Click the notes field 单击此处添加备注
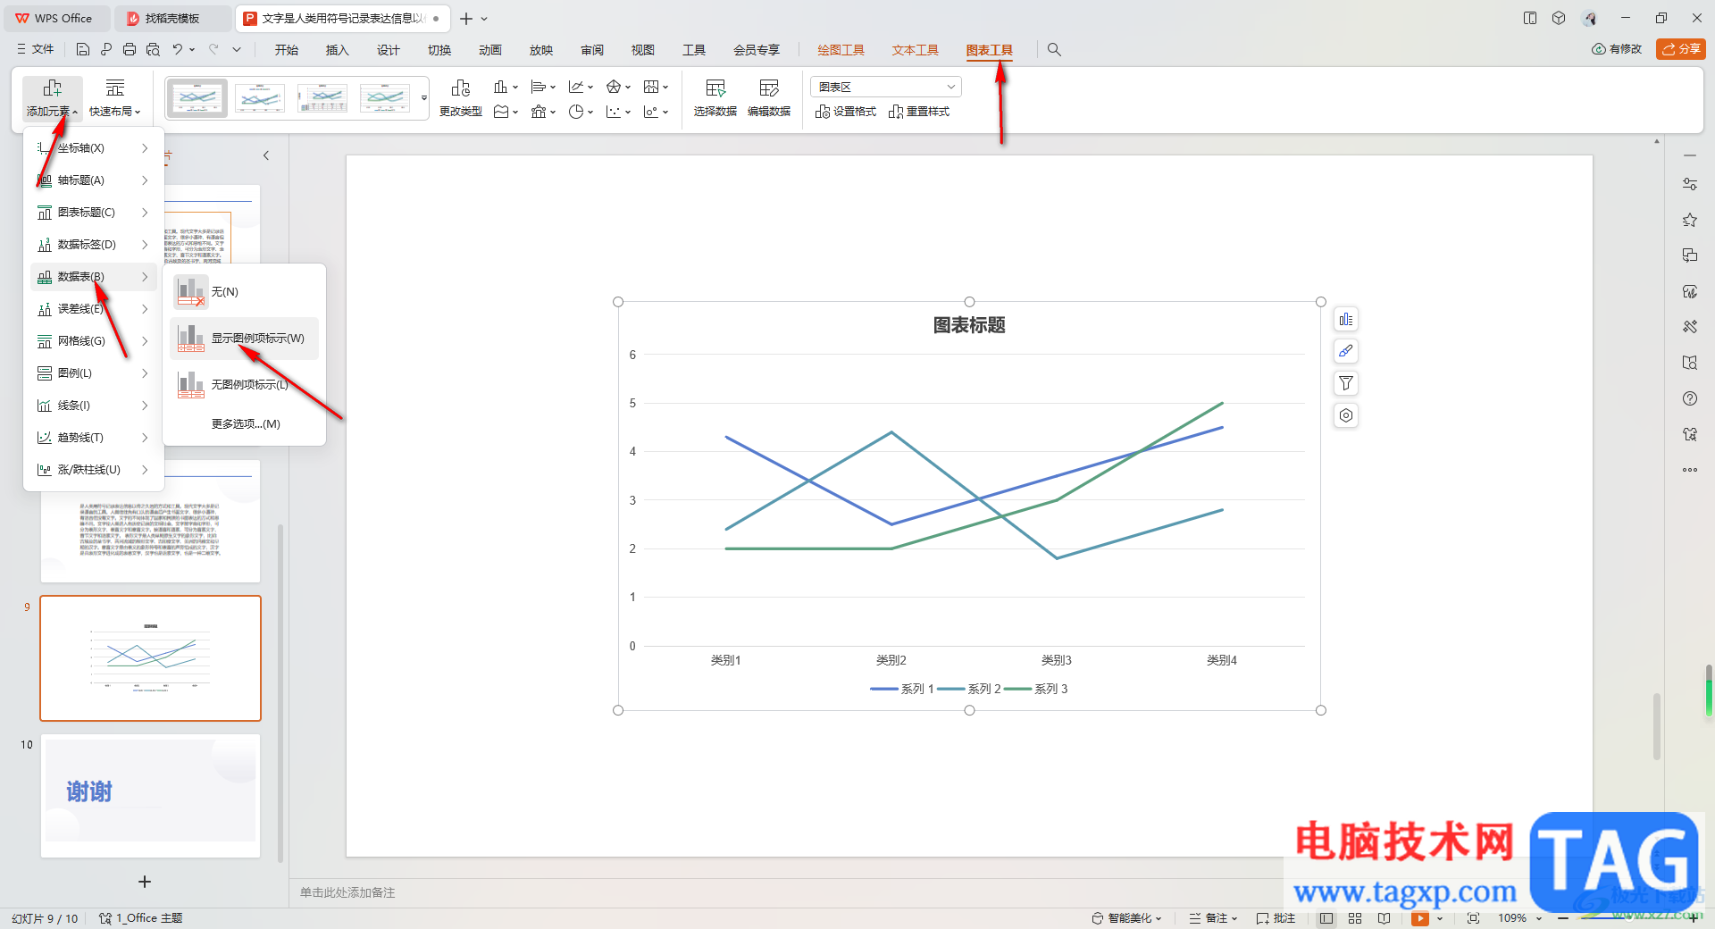 (x=347, y=892)
